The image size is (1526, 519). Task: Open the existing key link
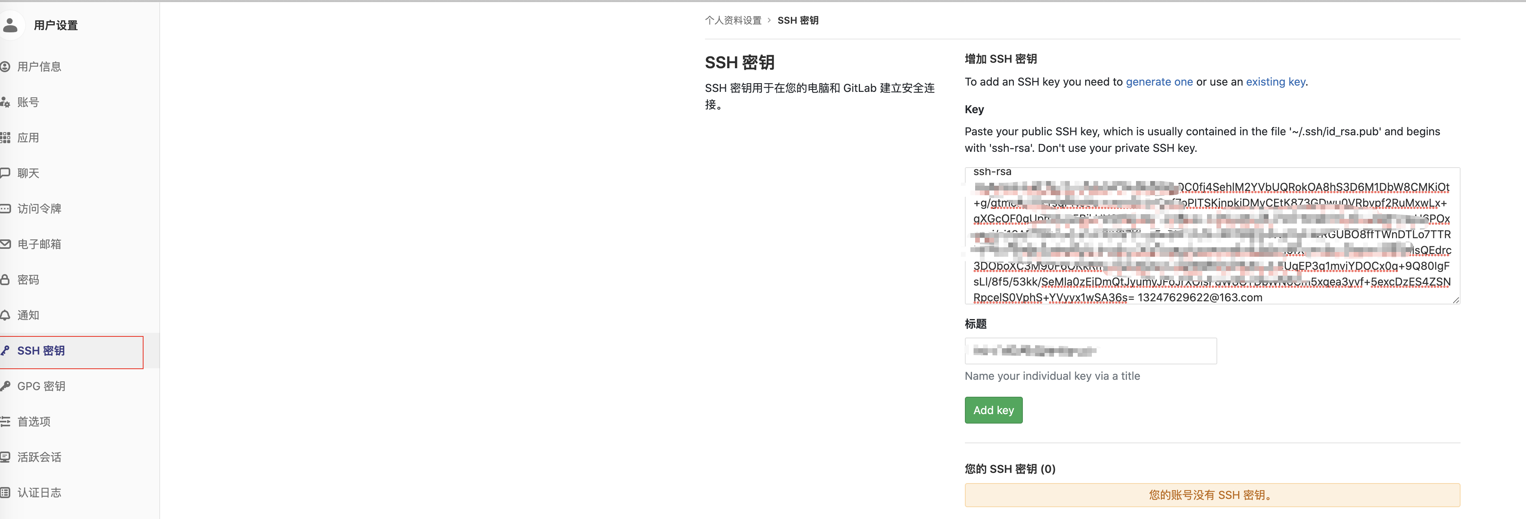click(x=1275, y=82)
